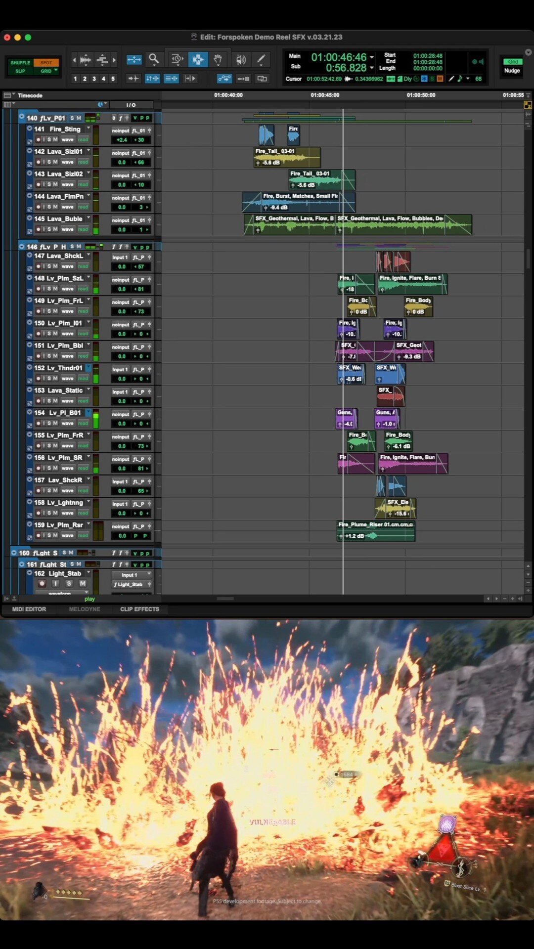Screen dimensions: 534x949
Task: Click the Main counter 01:00:46:46 display
Action: [339, 57]
